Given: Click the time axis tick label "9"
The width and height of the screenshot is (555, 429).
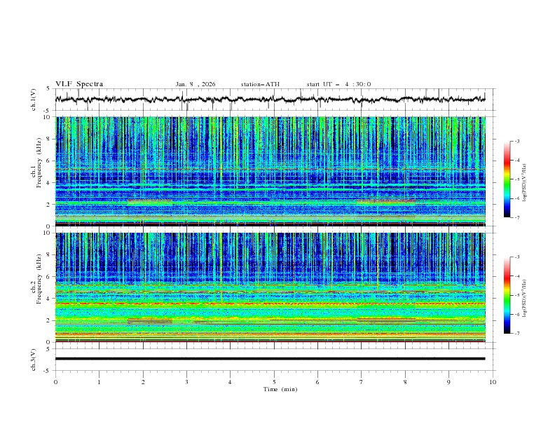Looking at the screenshot, I should click(x=448, y=382).
